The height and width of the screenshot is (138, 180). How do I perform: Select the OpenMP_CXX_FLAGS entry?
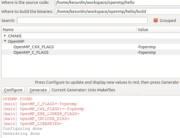(34, 47)
